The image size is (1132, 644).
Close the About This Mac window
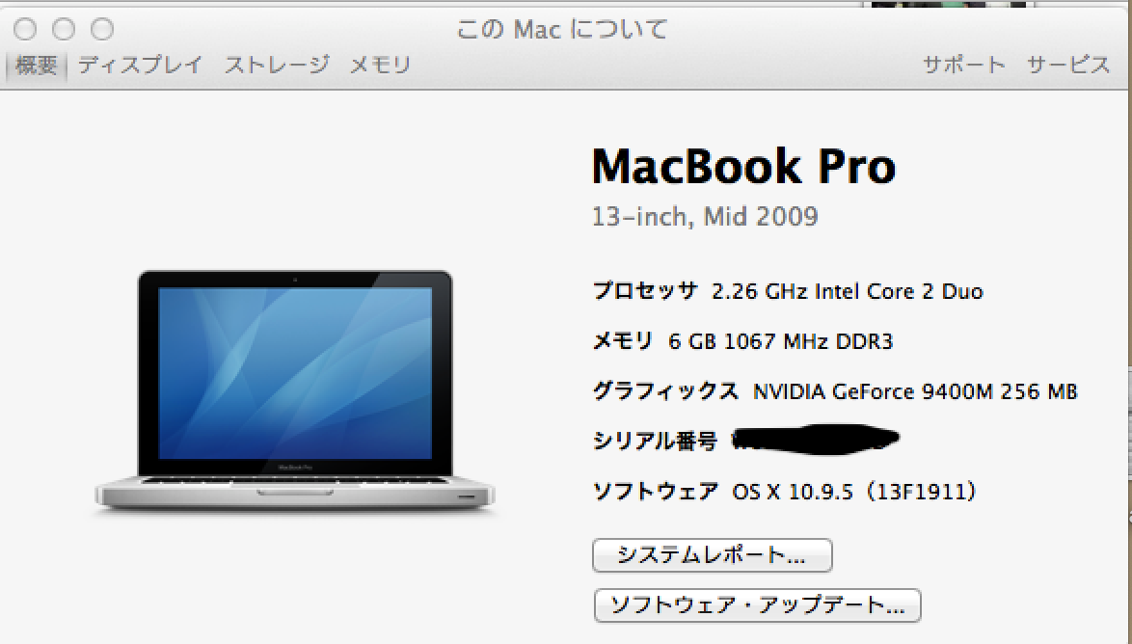[x=25, y=29]
